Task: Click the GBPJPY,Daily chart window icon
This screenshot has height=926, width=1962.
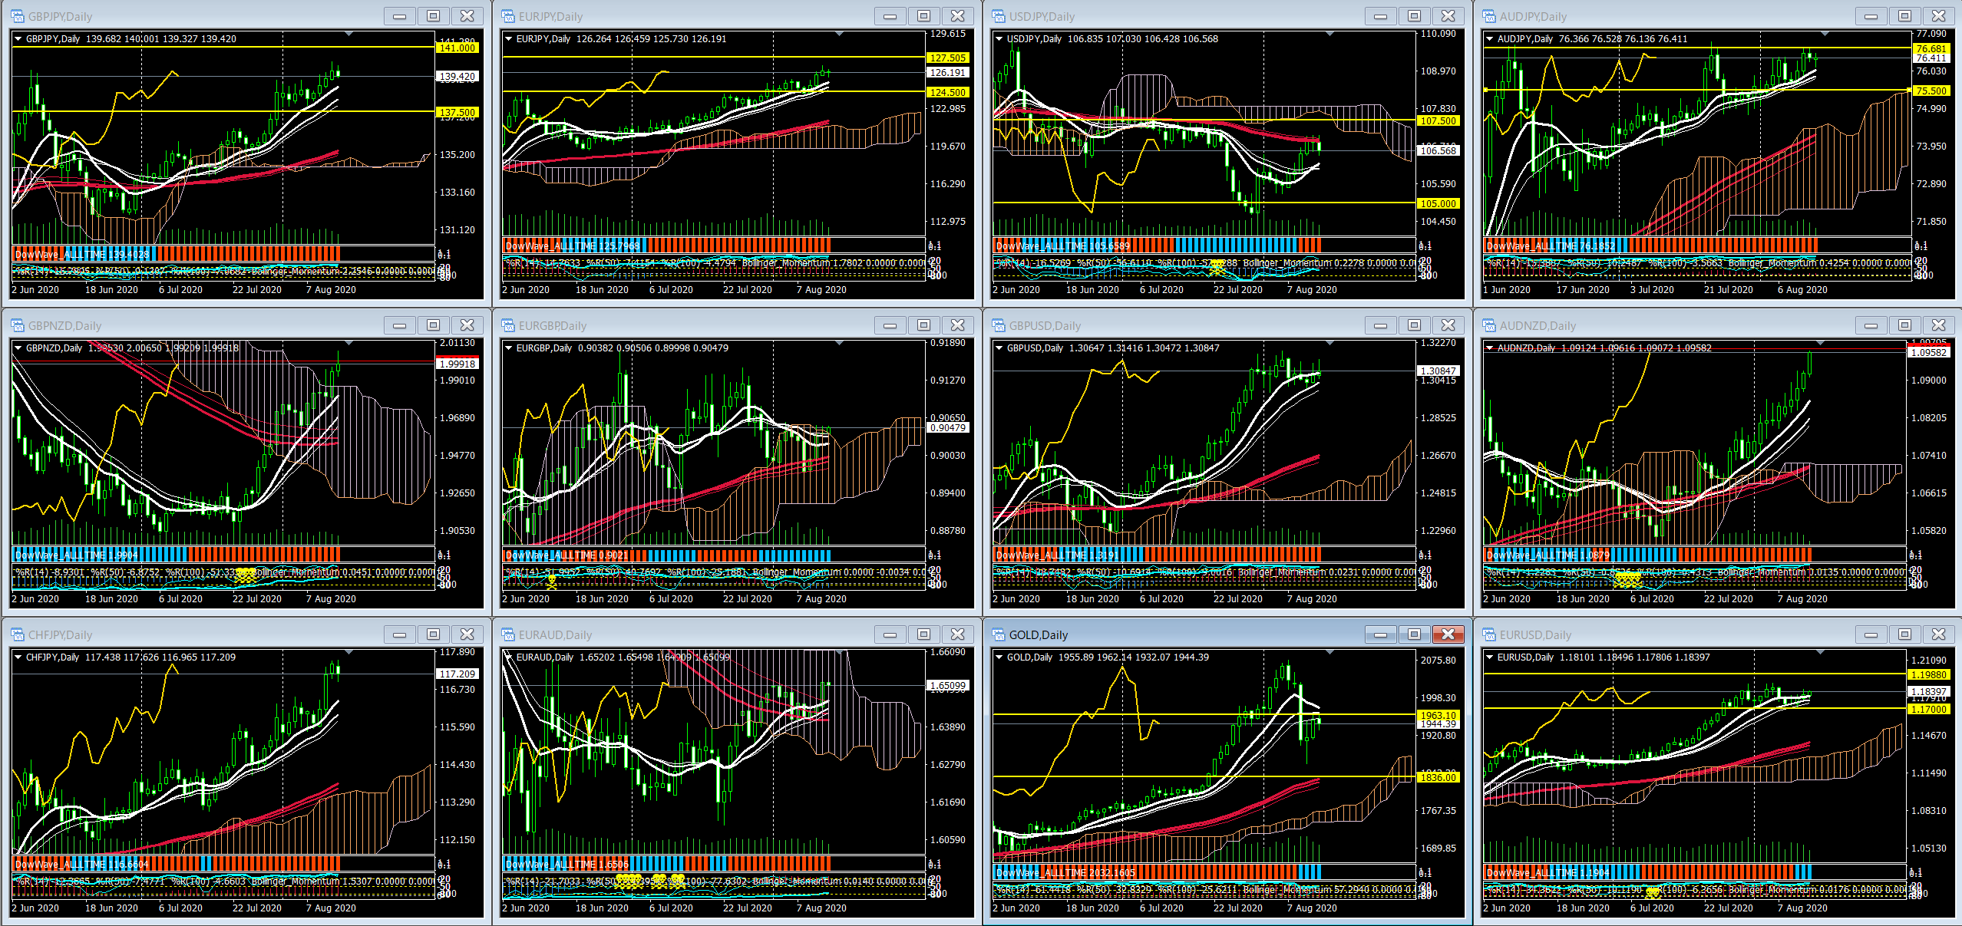Action: point(18,16)
